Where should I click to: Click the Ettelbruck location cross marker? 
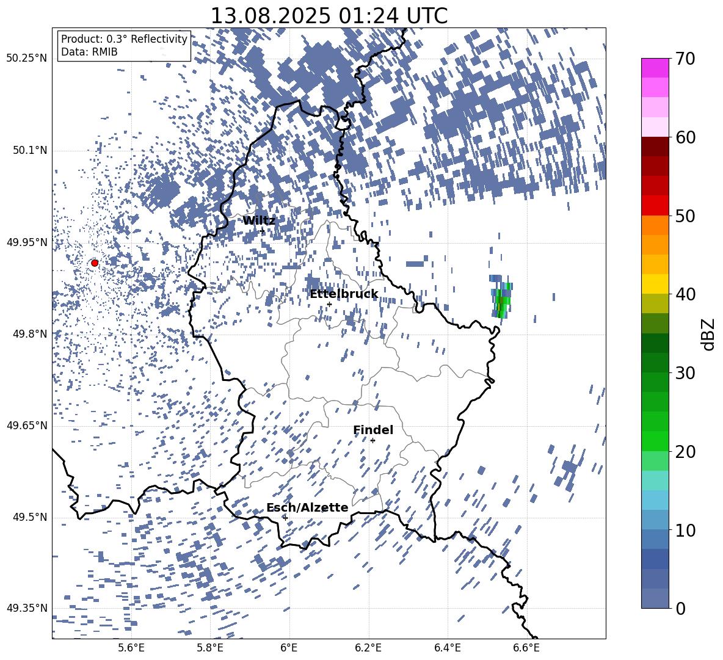click(329, 304)
